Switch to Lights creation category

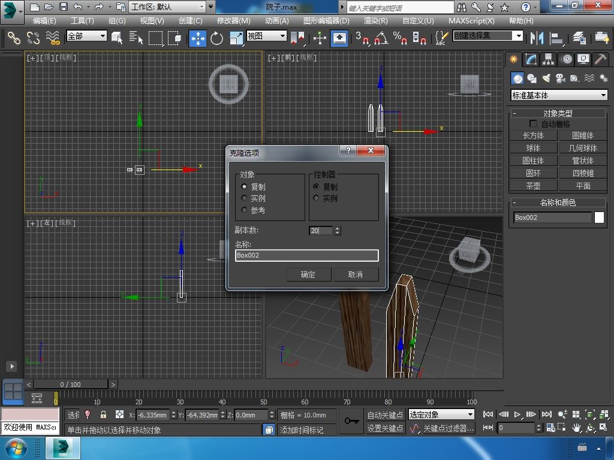coord(546,78)
